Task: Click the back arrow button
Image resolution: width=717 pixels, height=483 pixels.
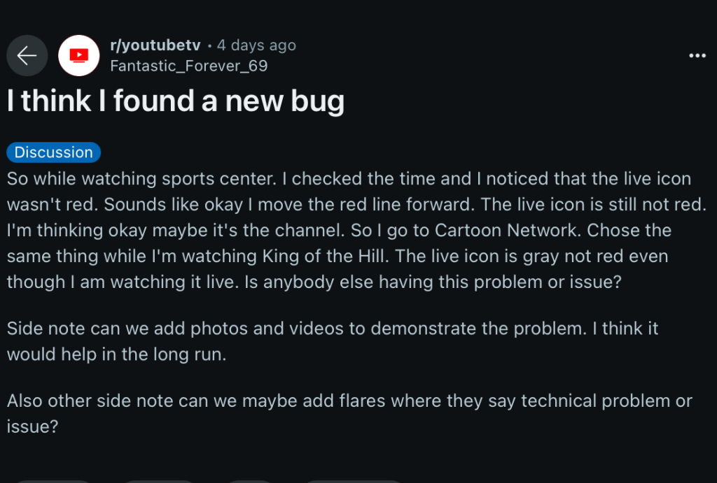Action: tap(27, 55)
